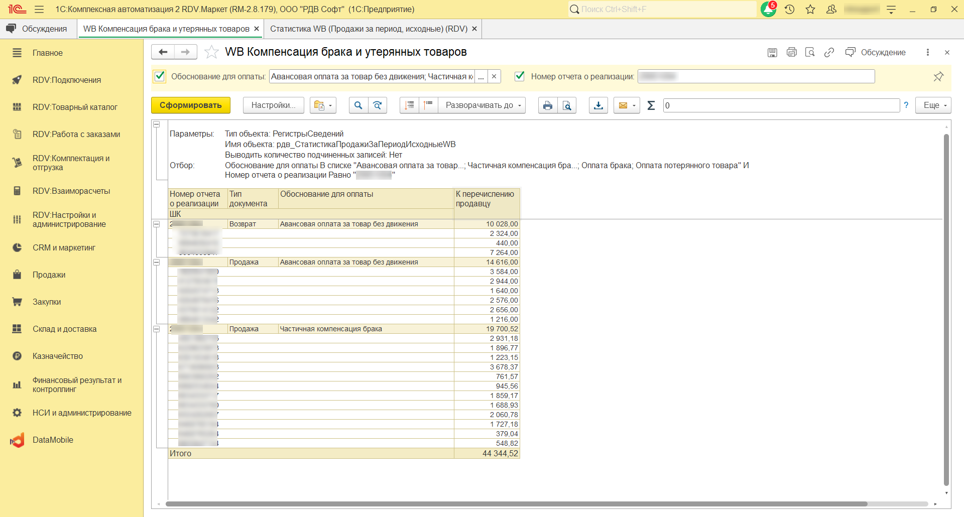Add report to favorites star

tap(212, 52)
